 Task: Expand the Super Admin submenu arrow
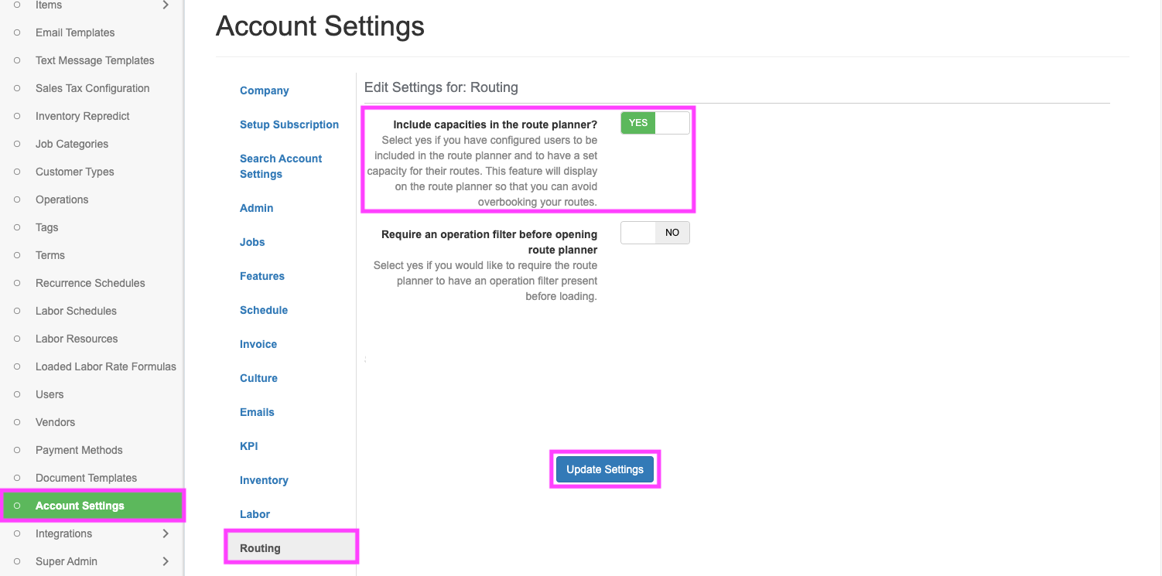pos(166,561)
